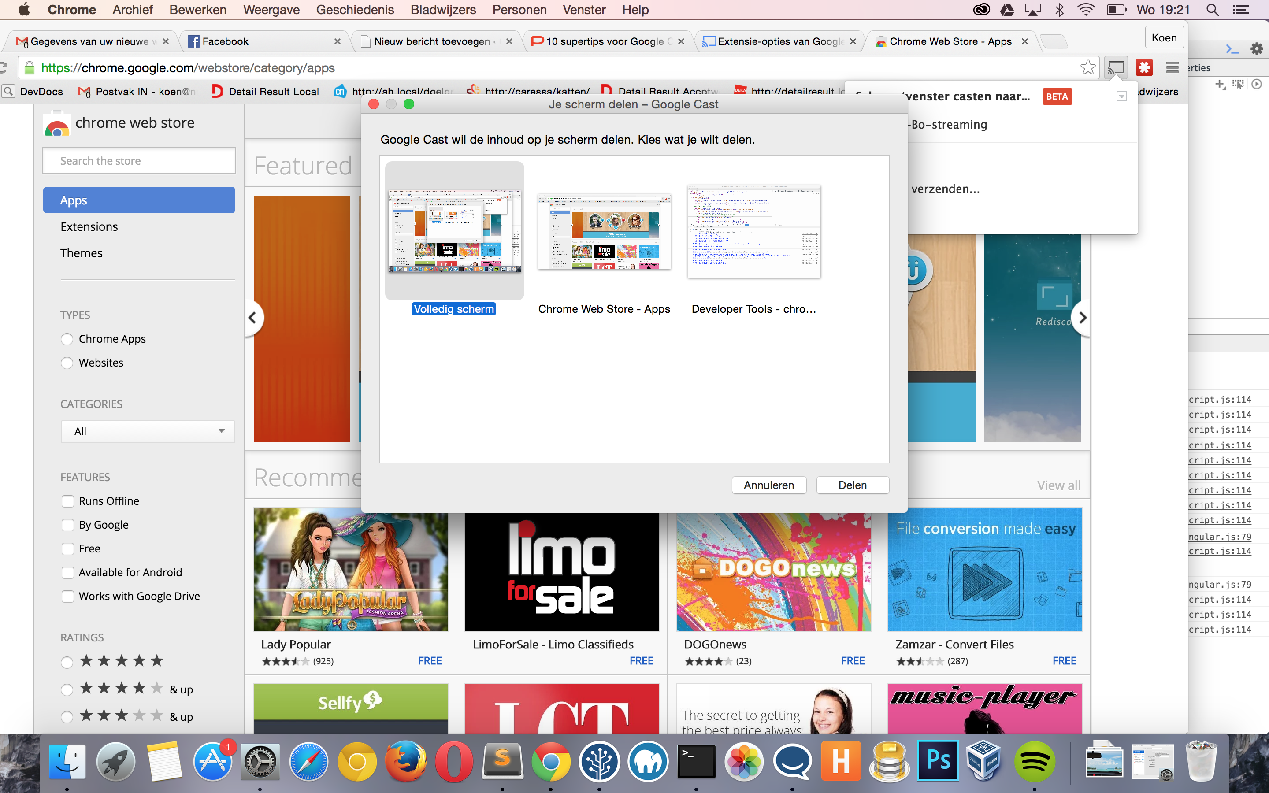Click the Google Cast icon in Chrome toolbar
This screenshot has width=1269, height=793.
point(1116,68)
